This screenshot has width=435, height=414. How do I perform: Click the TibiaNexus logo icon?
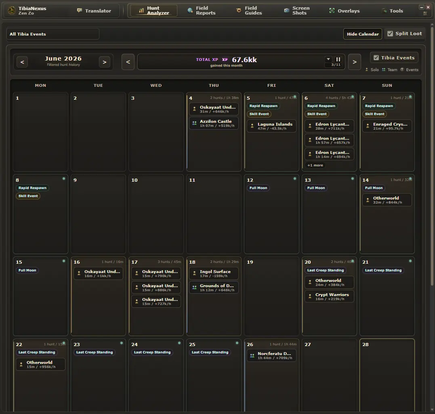click(x=12, y=11)
